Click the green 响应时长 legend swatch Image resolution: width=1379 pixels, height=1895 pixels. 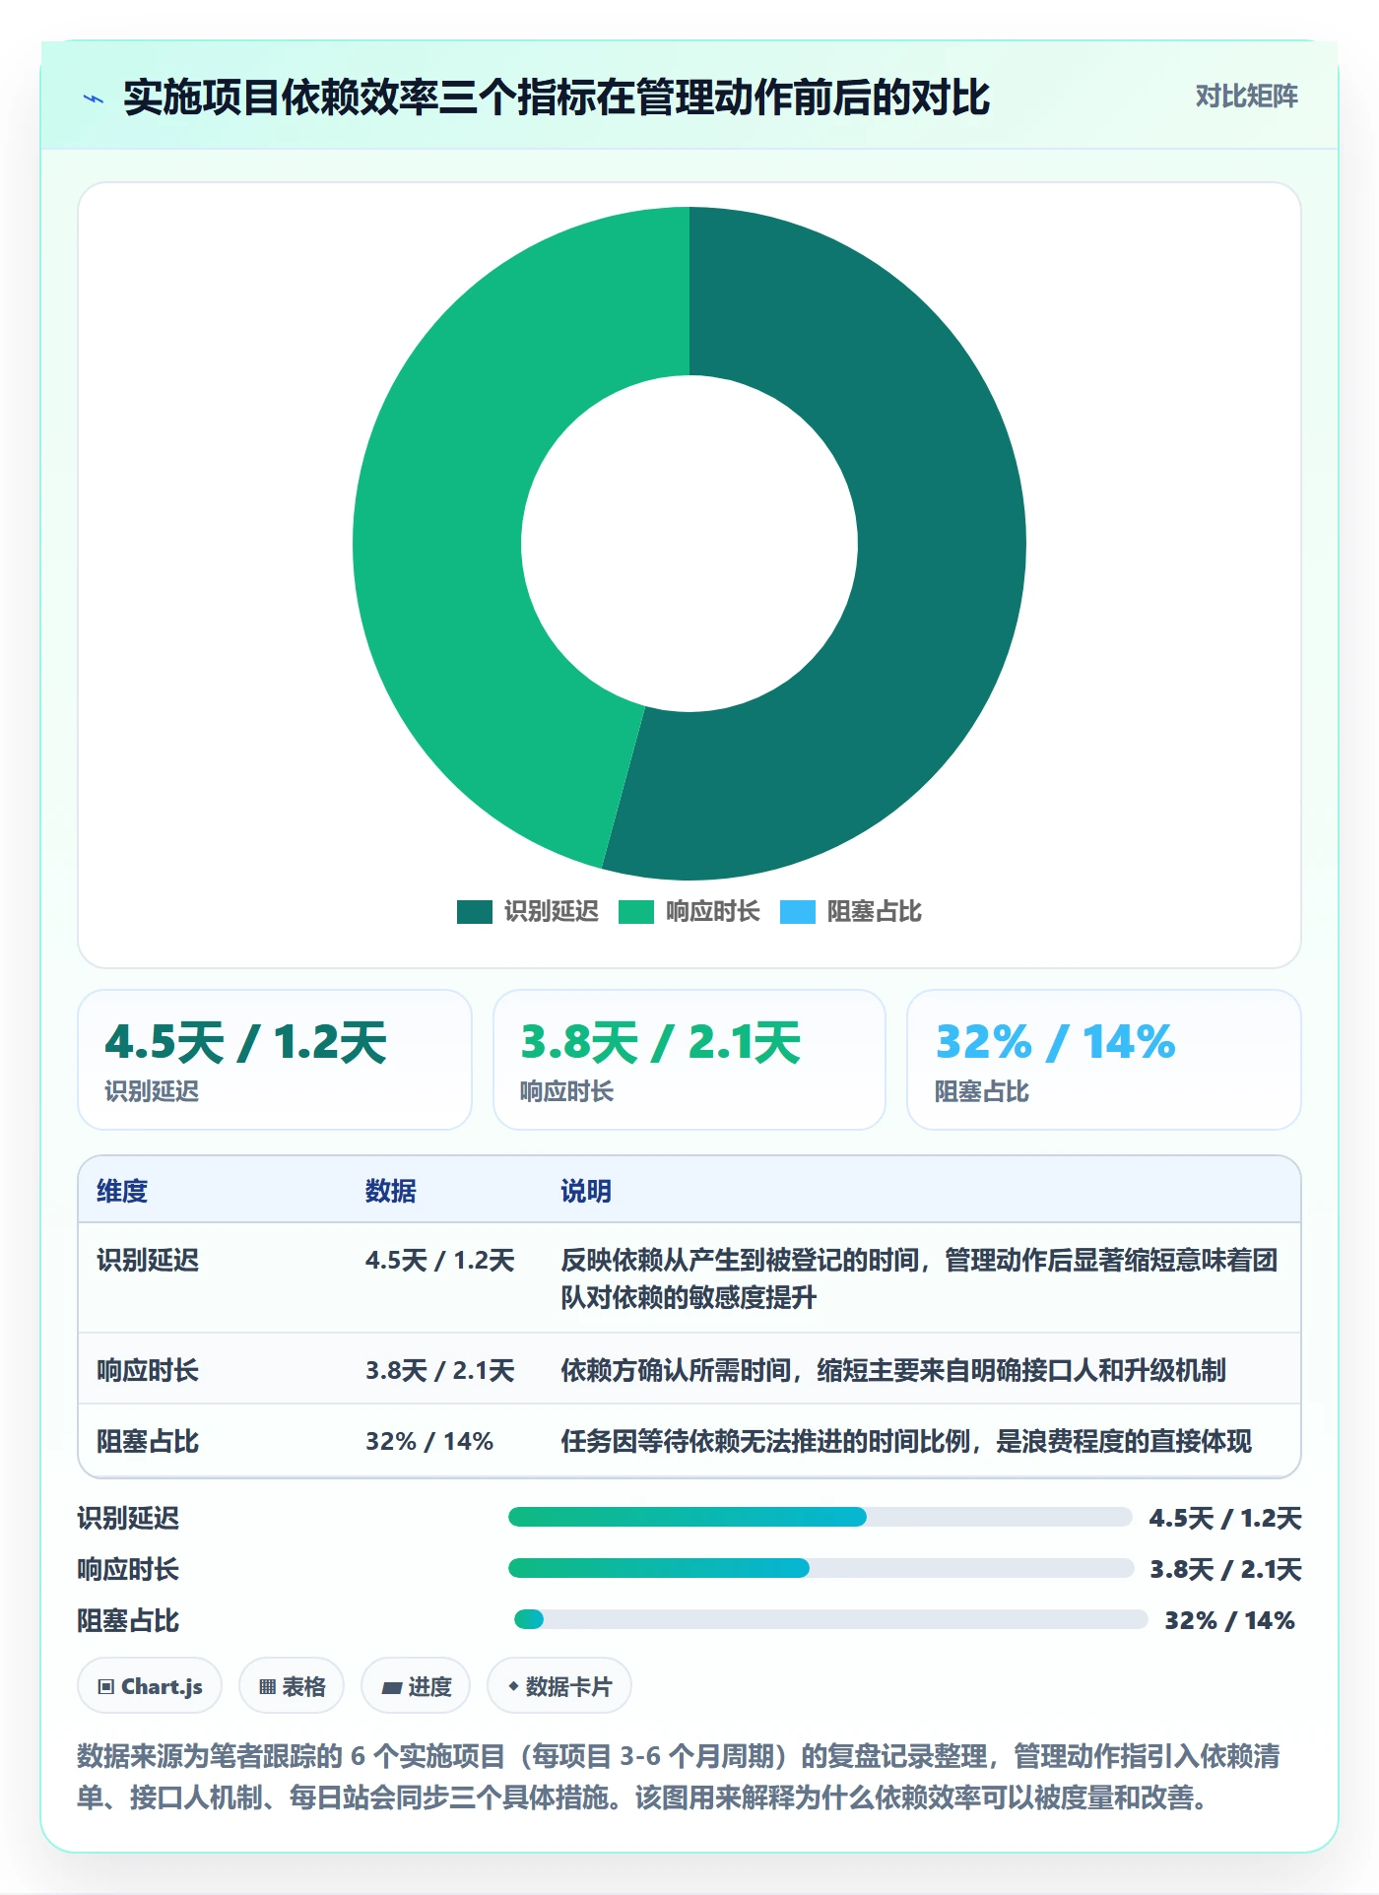(x=636, y=912)
